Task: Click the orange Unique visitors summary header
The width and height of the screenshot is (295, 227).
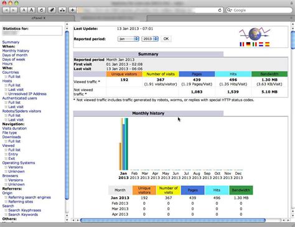Action: [124, 74]
